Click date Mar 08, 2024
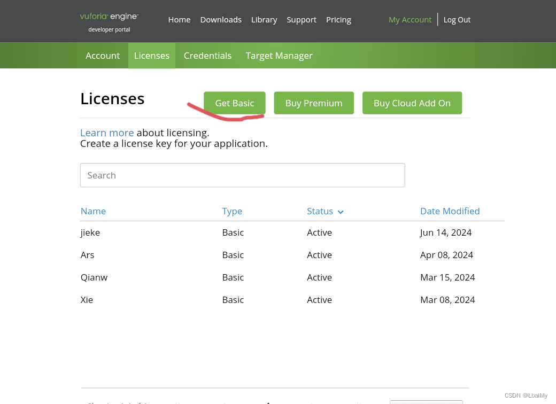The image size is (556, 404). tap(447, 300)
